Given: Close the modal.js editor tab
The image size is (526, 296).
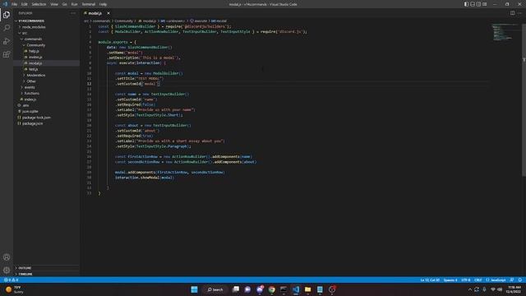Looking at the screenshot, I should tap(108, 13).
